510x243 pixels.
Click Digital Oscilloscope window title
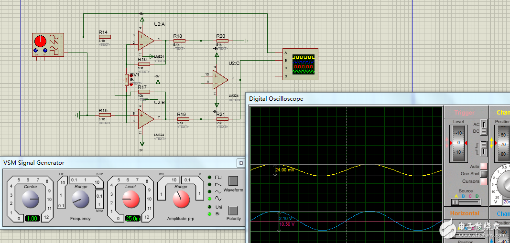click(x=276, y=99)
